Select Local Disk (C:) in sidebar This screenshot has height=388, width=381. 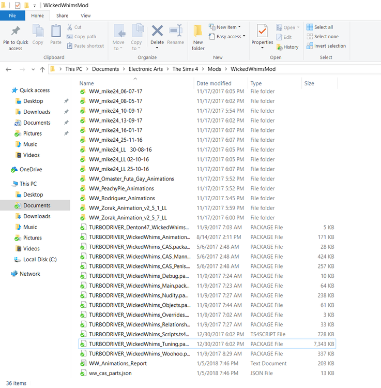tap(35, 259)
